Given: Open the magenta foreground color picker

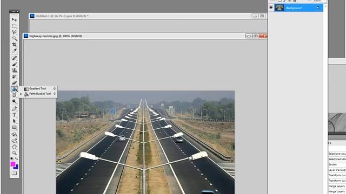Looking at the screenshot, I should [x=13, y=164].
